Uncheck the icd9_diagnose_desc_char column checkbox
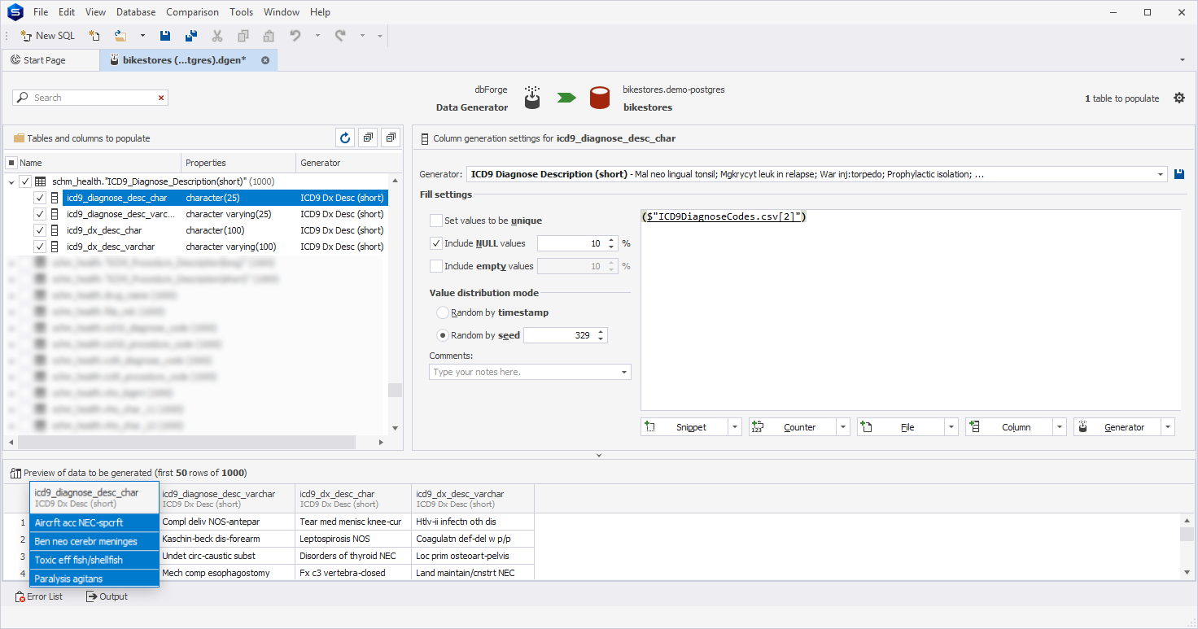 (40, 198)
